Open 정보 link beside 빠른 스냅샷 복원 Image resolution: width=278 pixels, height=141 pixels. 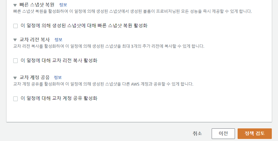(x=63, y=5)
